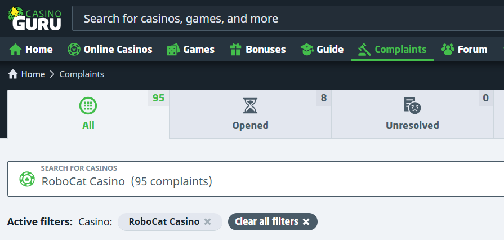Click the Complaints breadcrumb link
This screenshot has width=504, height=240.
click(82, 74)
